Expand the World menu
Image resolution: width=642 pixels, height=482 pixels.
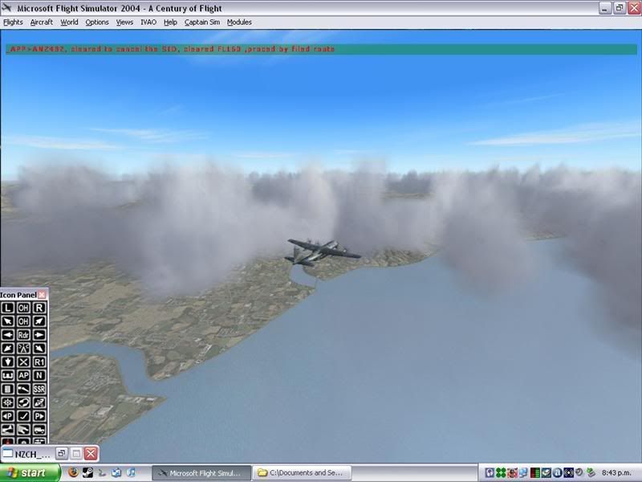pos(69,22)
